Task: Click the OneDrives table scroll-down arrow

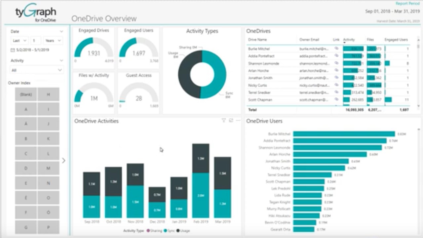Action: [x=419, y=106]
